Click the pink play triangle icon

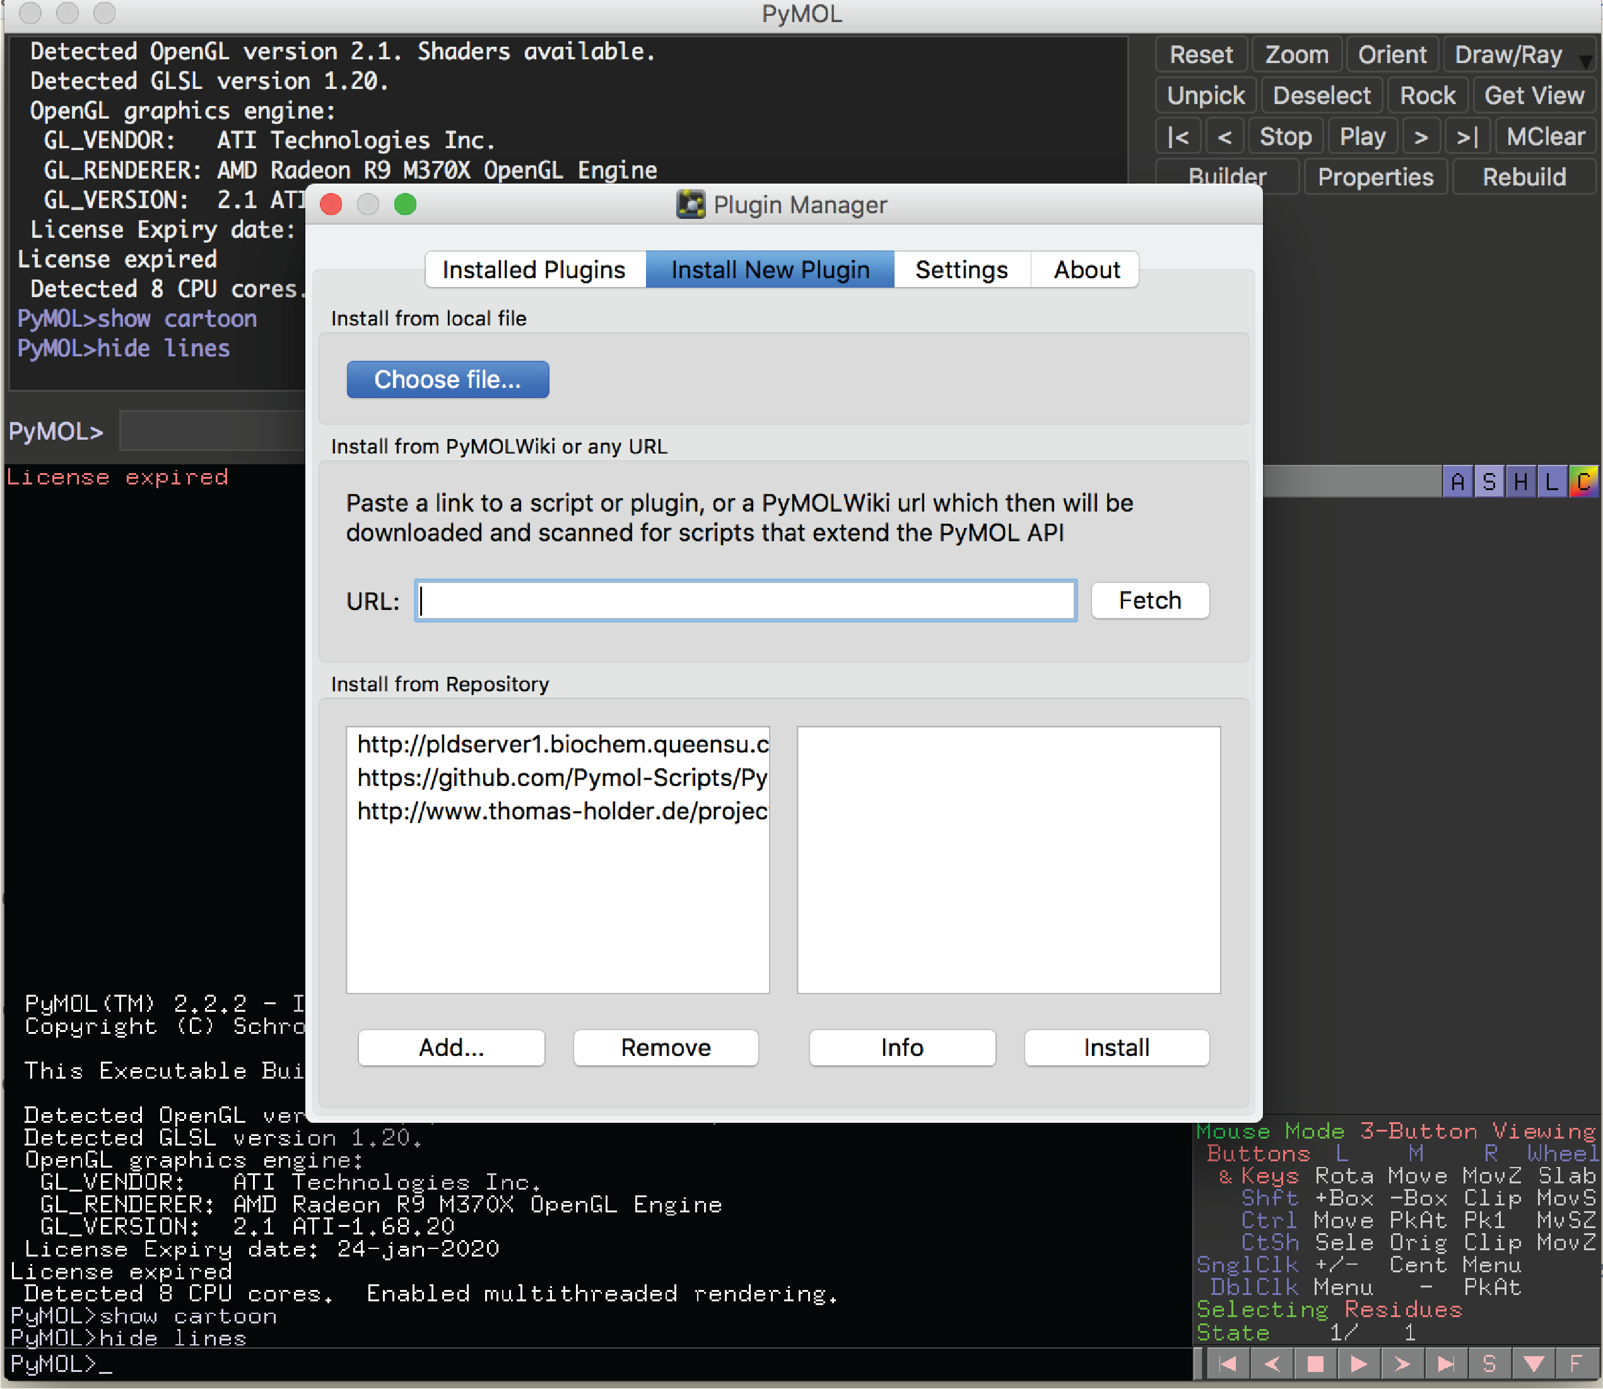pos(1358,1363)
